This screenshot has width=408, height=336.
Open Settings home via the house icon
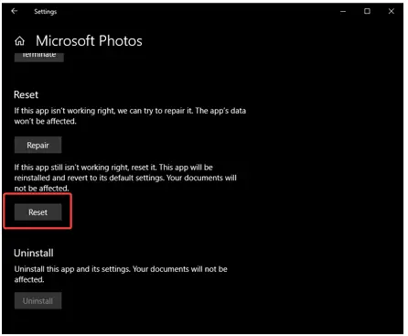20,41
